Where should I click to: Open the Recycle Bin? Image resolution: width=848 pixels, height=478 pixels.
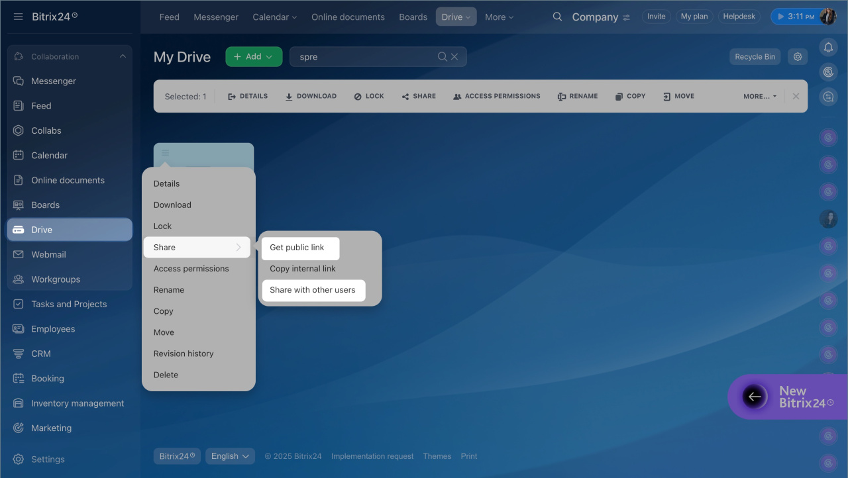click(755, 57)
